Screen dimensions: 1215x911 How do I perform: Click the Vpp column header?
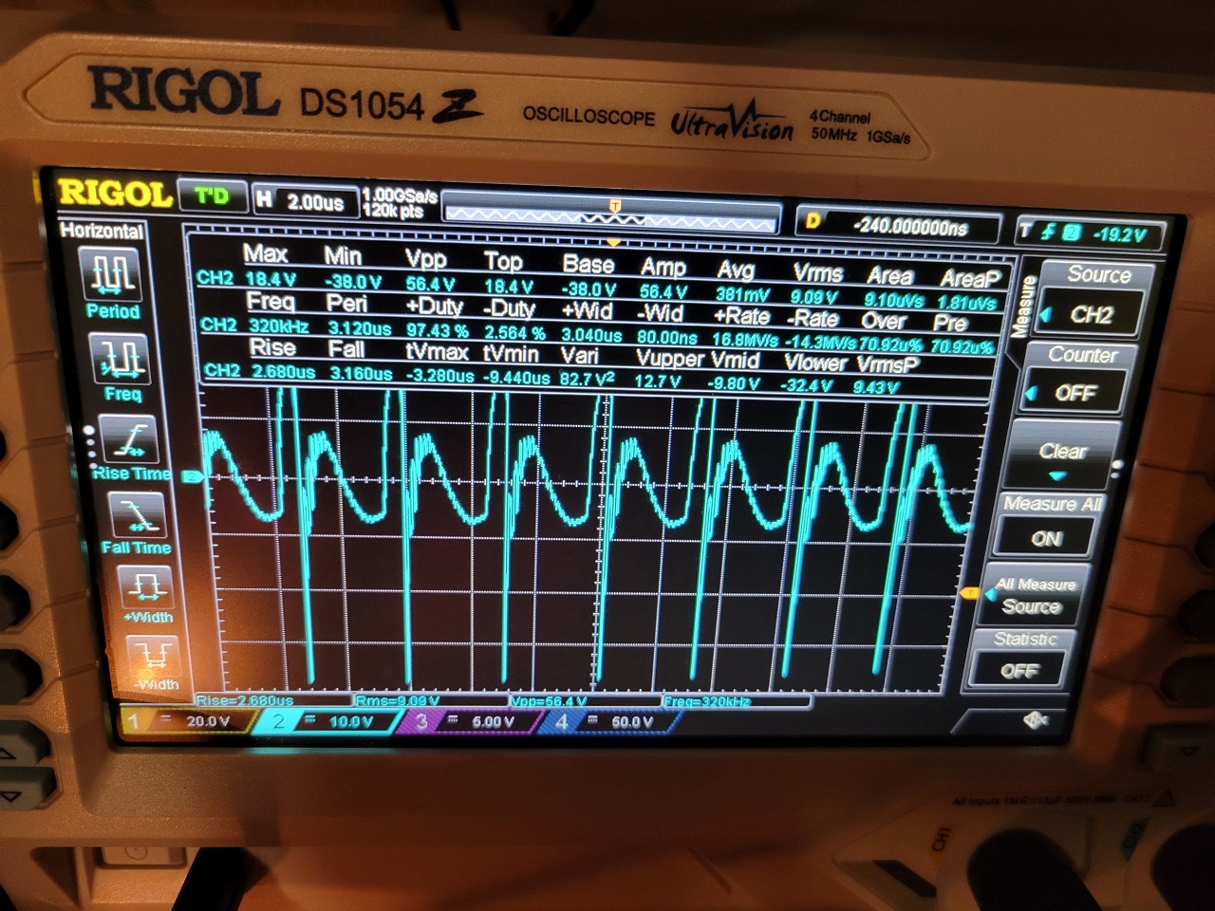click(x=425, y=257)
